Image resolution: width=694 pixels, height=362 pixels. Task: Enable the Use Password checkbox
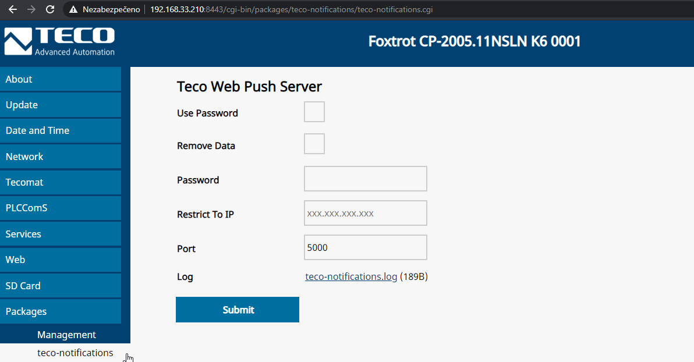314,112
